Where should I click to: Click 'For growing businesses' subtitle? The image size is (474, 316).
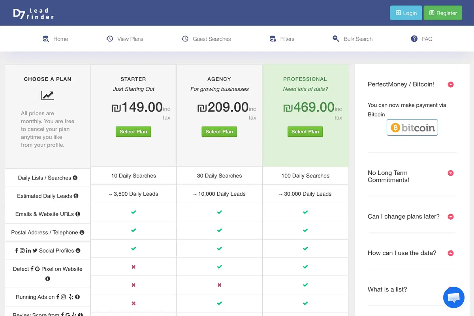(x=220, y=89)
